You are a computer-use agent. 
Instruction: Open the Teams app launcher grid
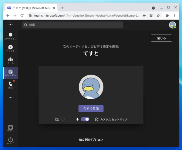[x=10, y=24]
